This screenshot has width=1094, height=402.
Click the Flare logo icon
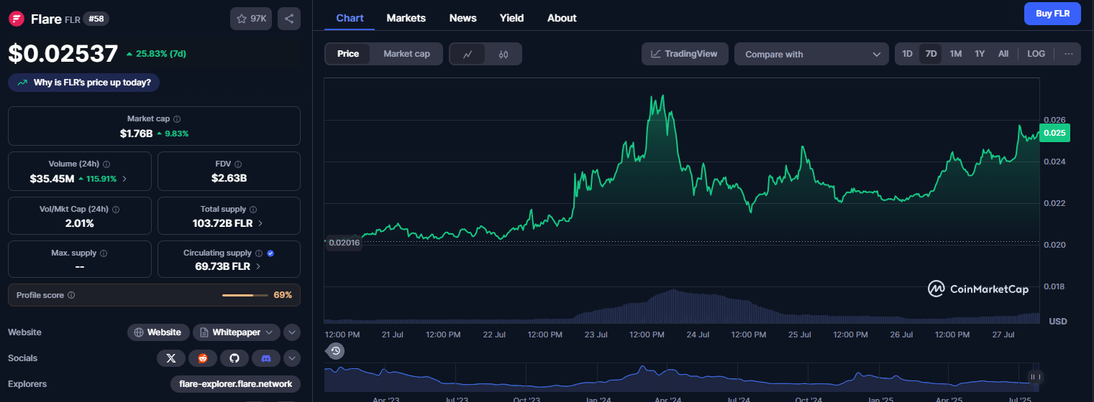point(17,19)
